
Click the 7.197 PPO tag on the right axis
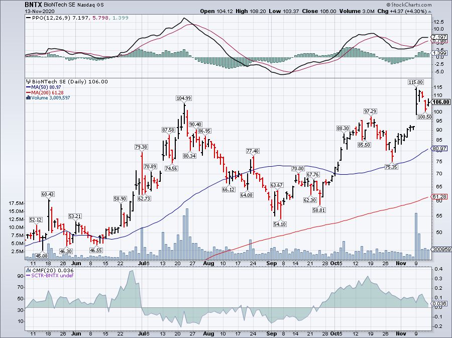440,37
